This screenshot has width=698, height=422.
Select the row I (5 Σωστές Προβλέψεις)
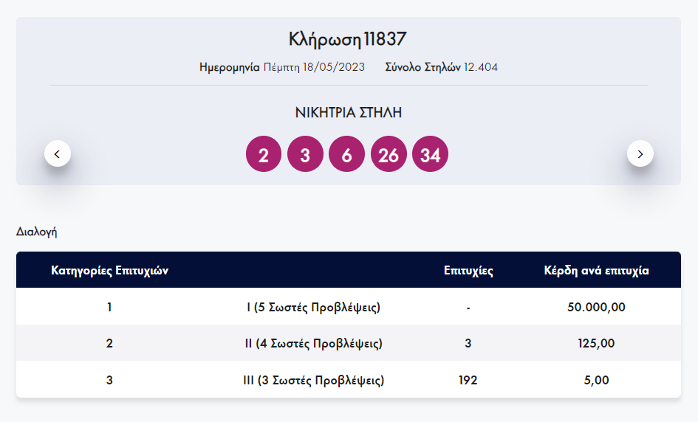tap(313, 307)
